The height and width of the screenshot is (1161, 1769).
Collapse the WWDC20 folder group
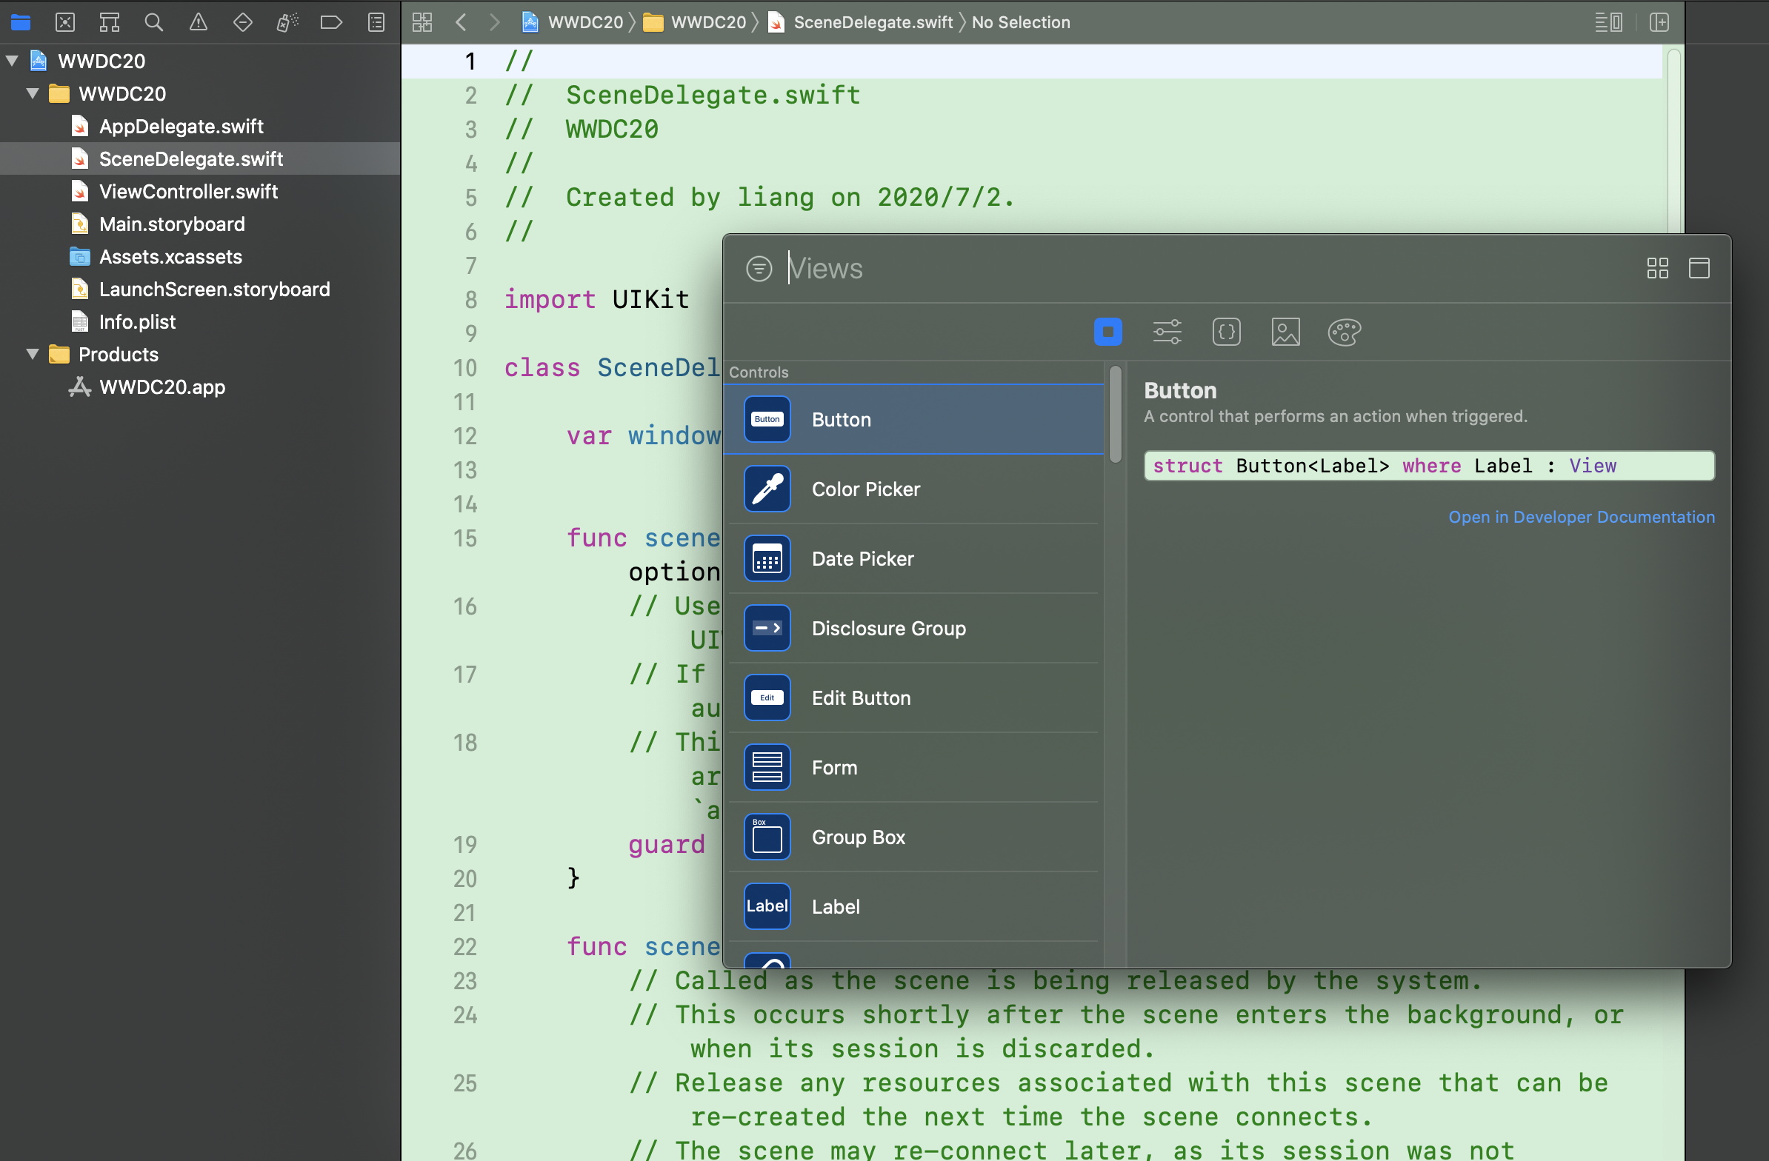[33, 93]
